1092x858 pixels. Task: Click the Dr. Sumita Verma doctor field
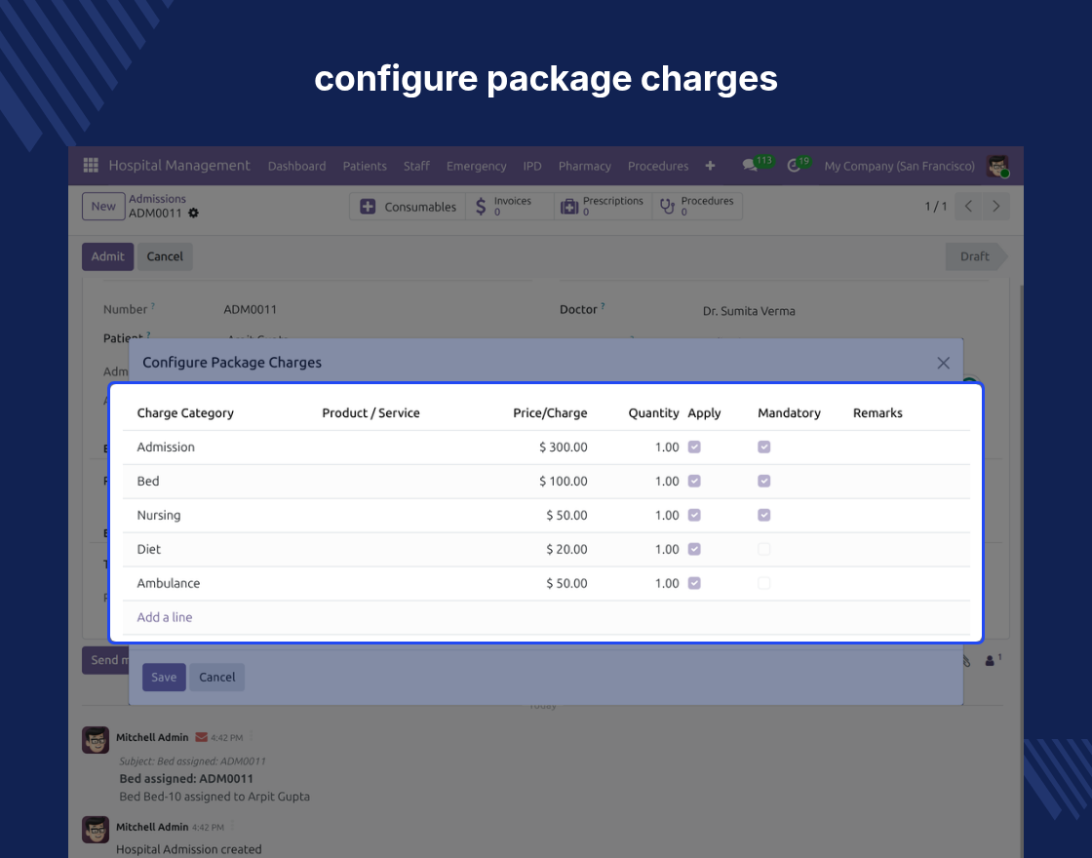(749, 311)
